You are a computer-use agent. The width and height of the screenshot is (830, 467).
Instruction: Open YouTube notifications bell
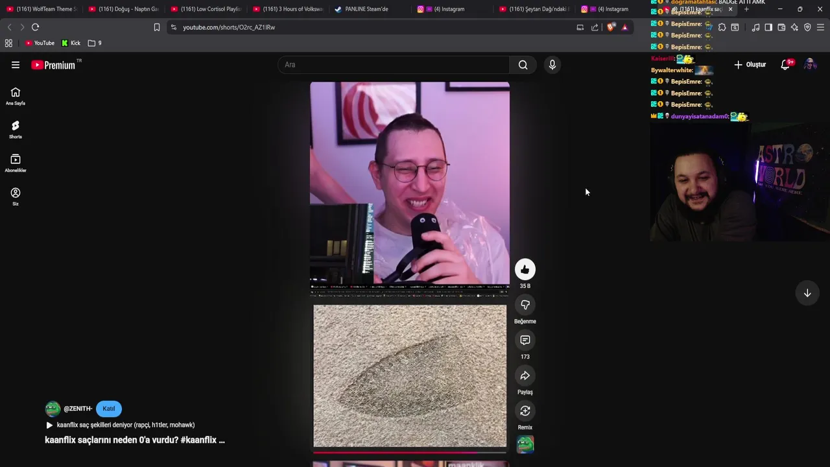click(x=785, y=65)
